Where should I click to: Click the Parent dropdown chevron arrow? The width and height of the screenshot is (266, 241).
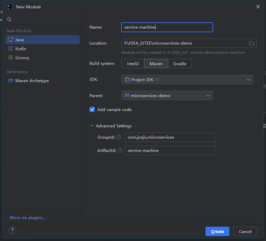pyautogui.click(x=208, y=96)
